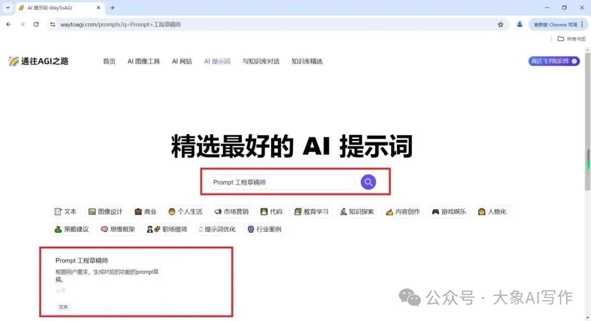Filter by 思维框架 category tag

(118, 229)
